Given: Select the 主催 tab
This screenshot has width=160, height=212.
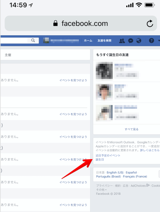Looking at the screenshot, I should (8, 55).
